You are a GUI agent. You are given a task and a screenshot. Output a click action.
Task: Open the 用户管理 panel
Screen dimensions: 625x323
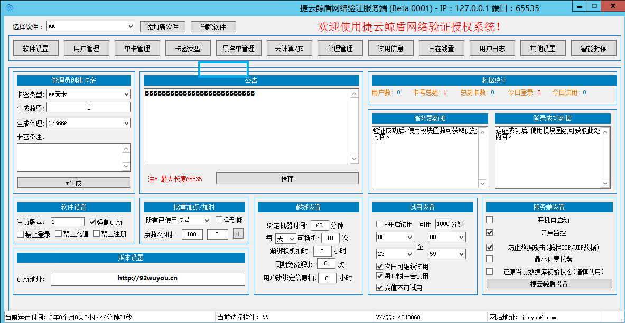[x=86, y=47]
